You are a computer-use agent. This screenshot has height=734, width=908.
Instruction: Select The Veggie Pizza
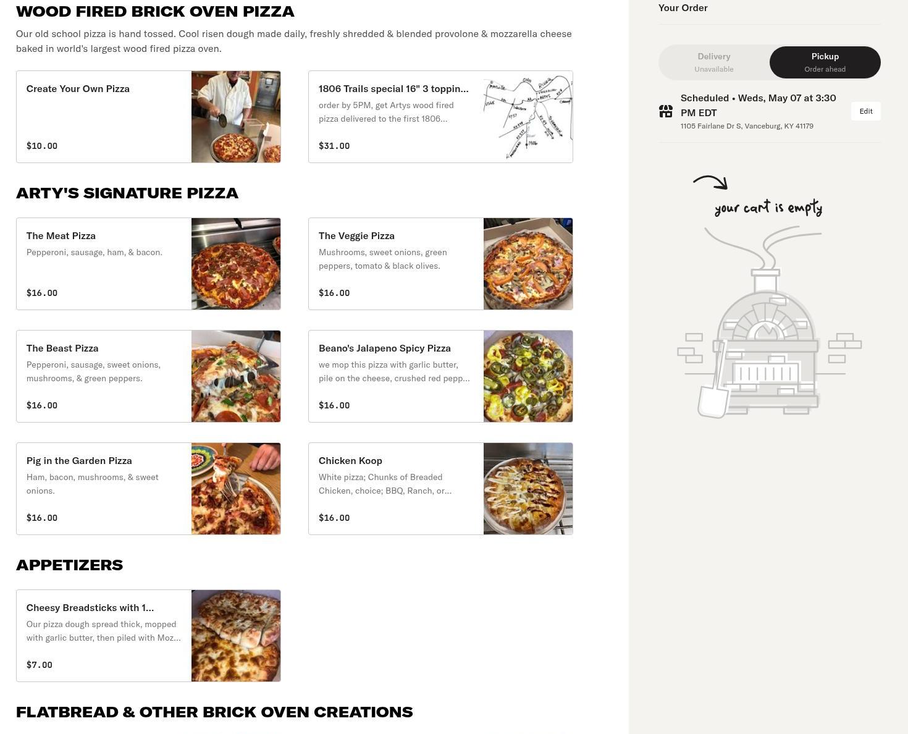pyautogui.click(x=440, y=264)
